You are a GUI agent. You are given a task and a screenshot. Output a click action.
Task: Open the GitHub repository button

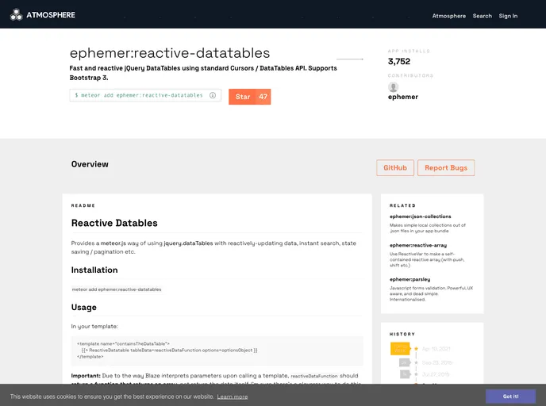click(x=395, y=167)
